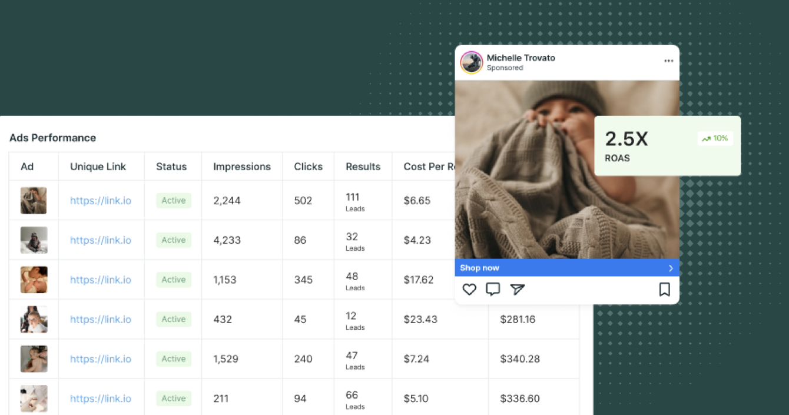The width and height of the screenshot is (789, 415).
Task: Open comments via speech bubble icon
Action: click(x=493, y=289)
